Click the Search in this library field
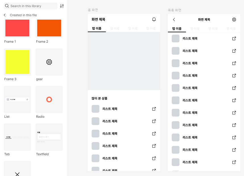 click(30, 6)
